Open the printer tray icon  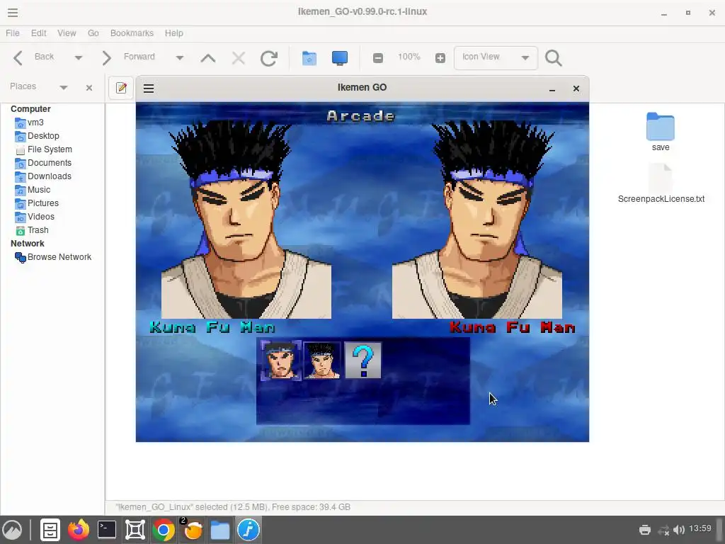pyautogui.click(x=645, y=530)
